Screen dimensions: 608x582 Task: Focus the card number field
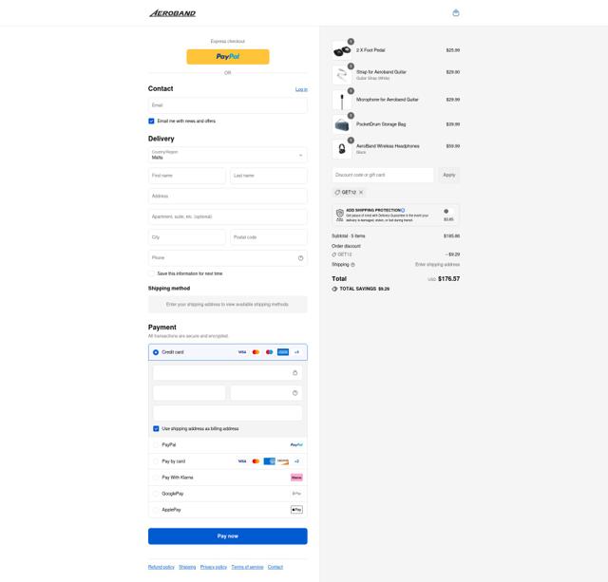[228, 373]
